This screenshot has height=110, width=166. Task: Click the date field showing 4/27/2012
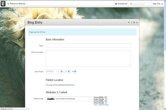(51, 71)
